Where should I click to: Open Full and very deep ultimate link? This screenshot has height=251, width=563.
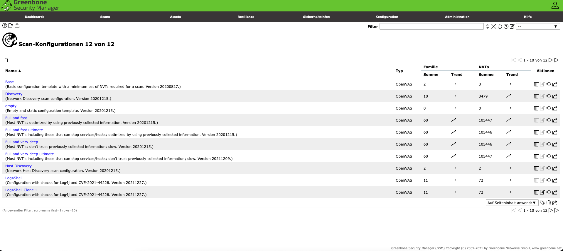pos(30,154)
